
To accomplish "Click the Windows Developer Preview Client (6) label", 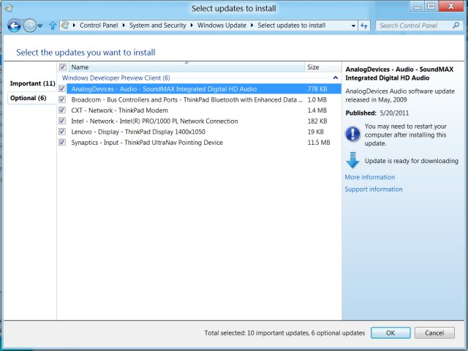I will click(x=116, y=78).
